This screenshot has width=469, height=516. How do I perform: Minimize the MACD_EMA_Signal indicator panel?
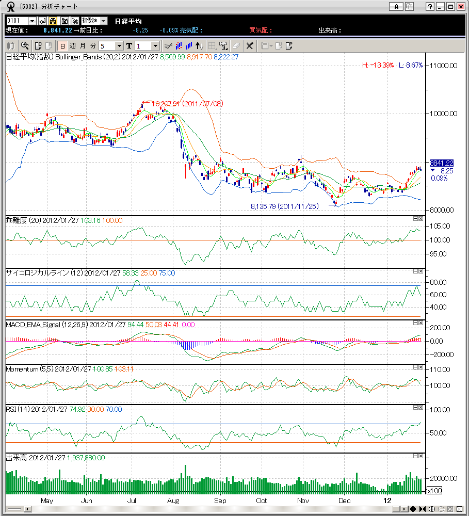tap(415, 322)
